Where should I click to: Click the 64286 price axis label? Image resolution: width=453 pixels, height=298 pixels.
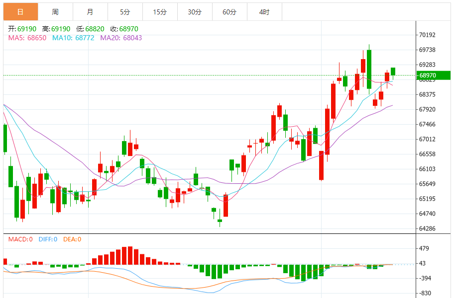click(427, 228)
